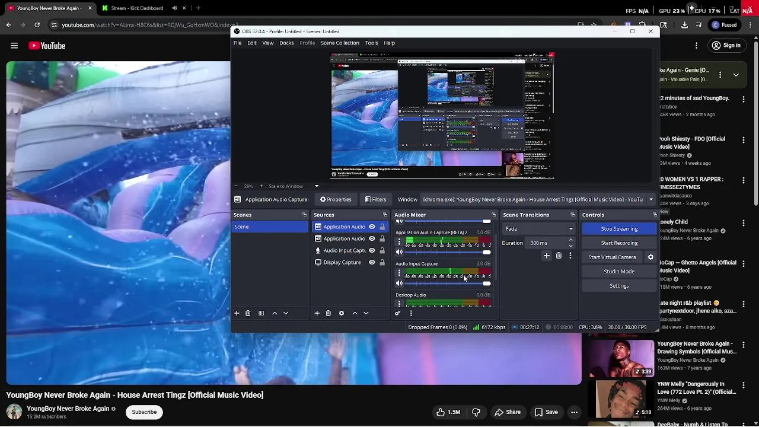Hide the first Application Audio source

coord(372,227)
